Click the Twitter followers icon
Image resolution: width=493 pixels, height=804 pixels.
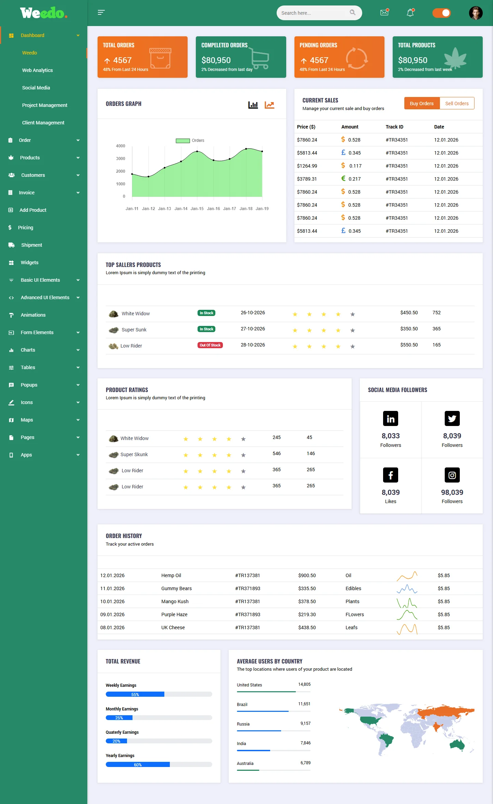click(x=452, y=418)
